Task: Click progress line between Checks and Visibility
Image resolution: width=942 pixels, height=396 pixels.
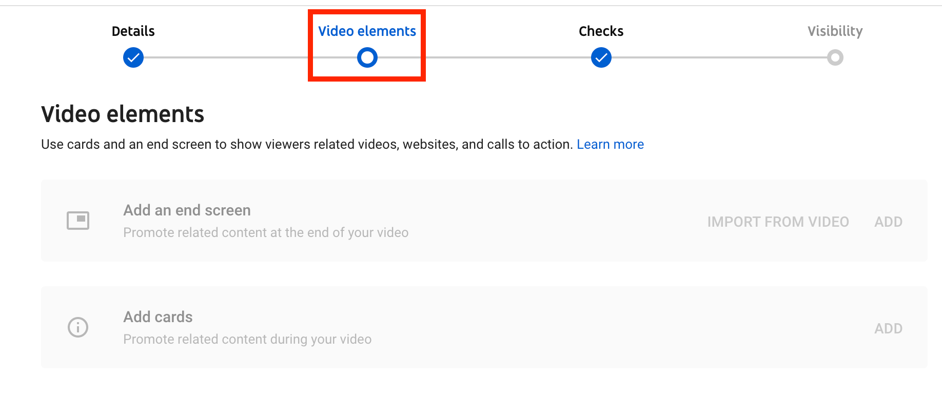Action: point(718,57)
